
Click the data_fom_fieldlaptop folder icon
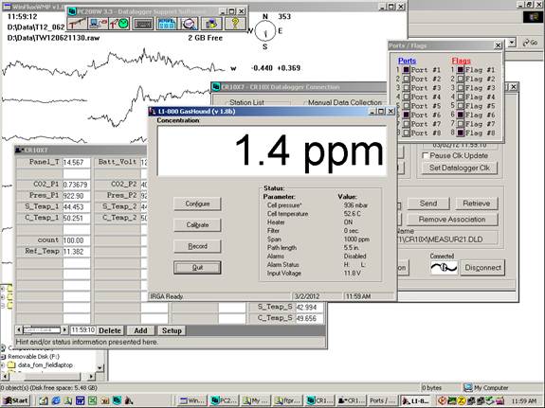pyautogui.click(x=11, y=365)
